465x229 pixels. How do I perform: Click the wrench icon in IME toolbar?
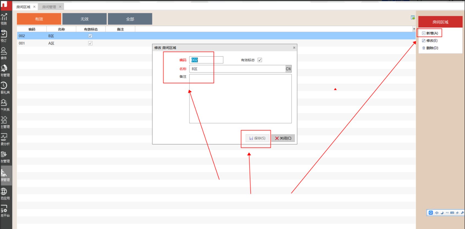[462, 213]
